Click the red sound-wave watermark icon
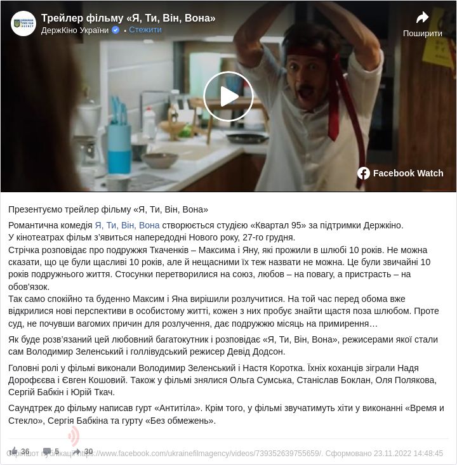 coord(74,436)
